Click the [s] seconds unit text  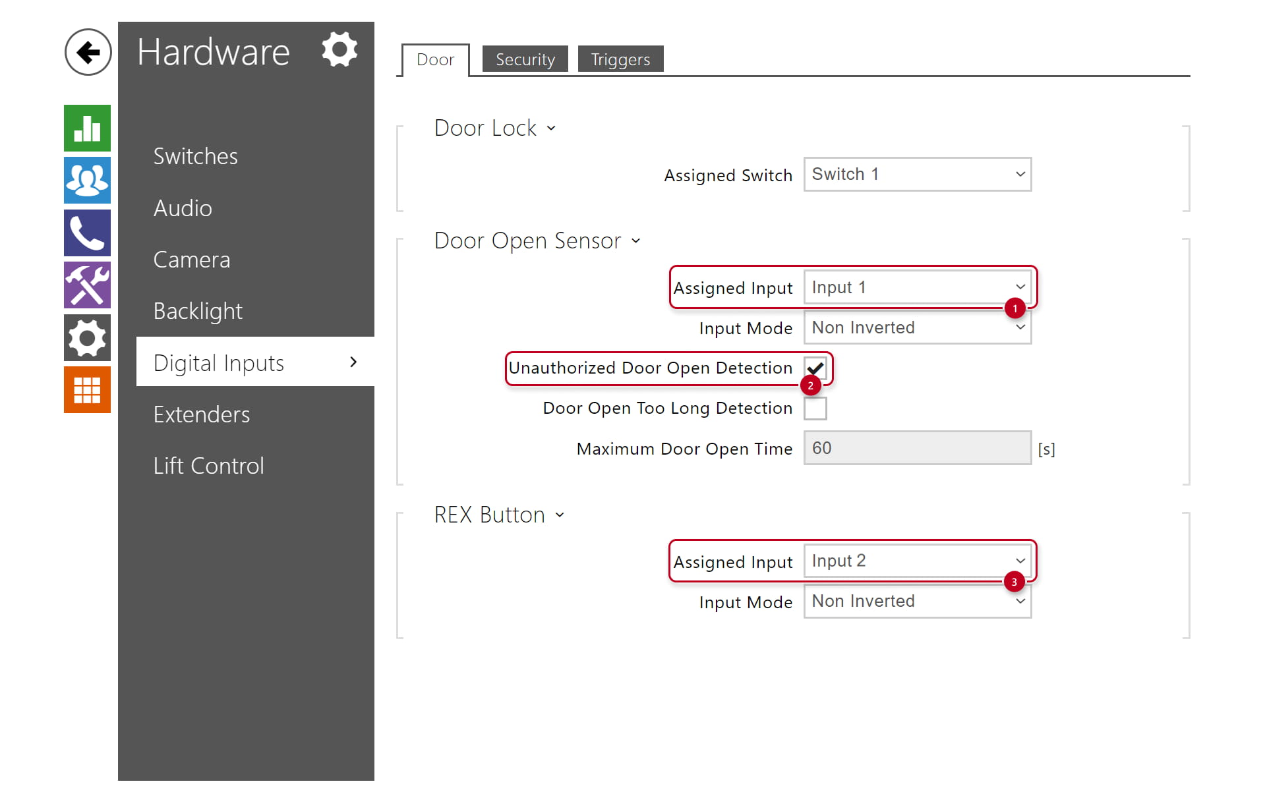tap(1046, 449)
